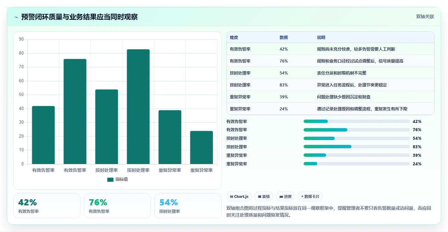Image resolution: width=448 pixels, height=232 pixels.
Task: Click the 0 tick on the chart y-axis
Action: (23, 164)
